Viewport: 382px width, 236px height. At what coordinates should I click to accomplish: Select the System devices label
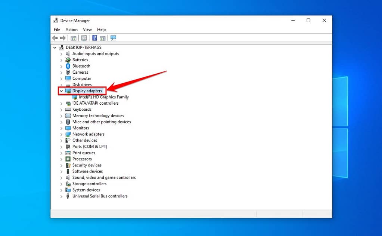coord(86,190)
